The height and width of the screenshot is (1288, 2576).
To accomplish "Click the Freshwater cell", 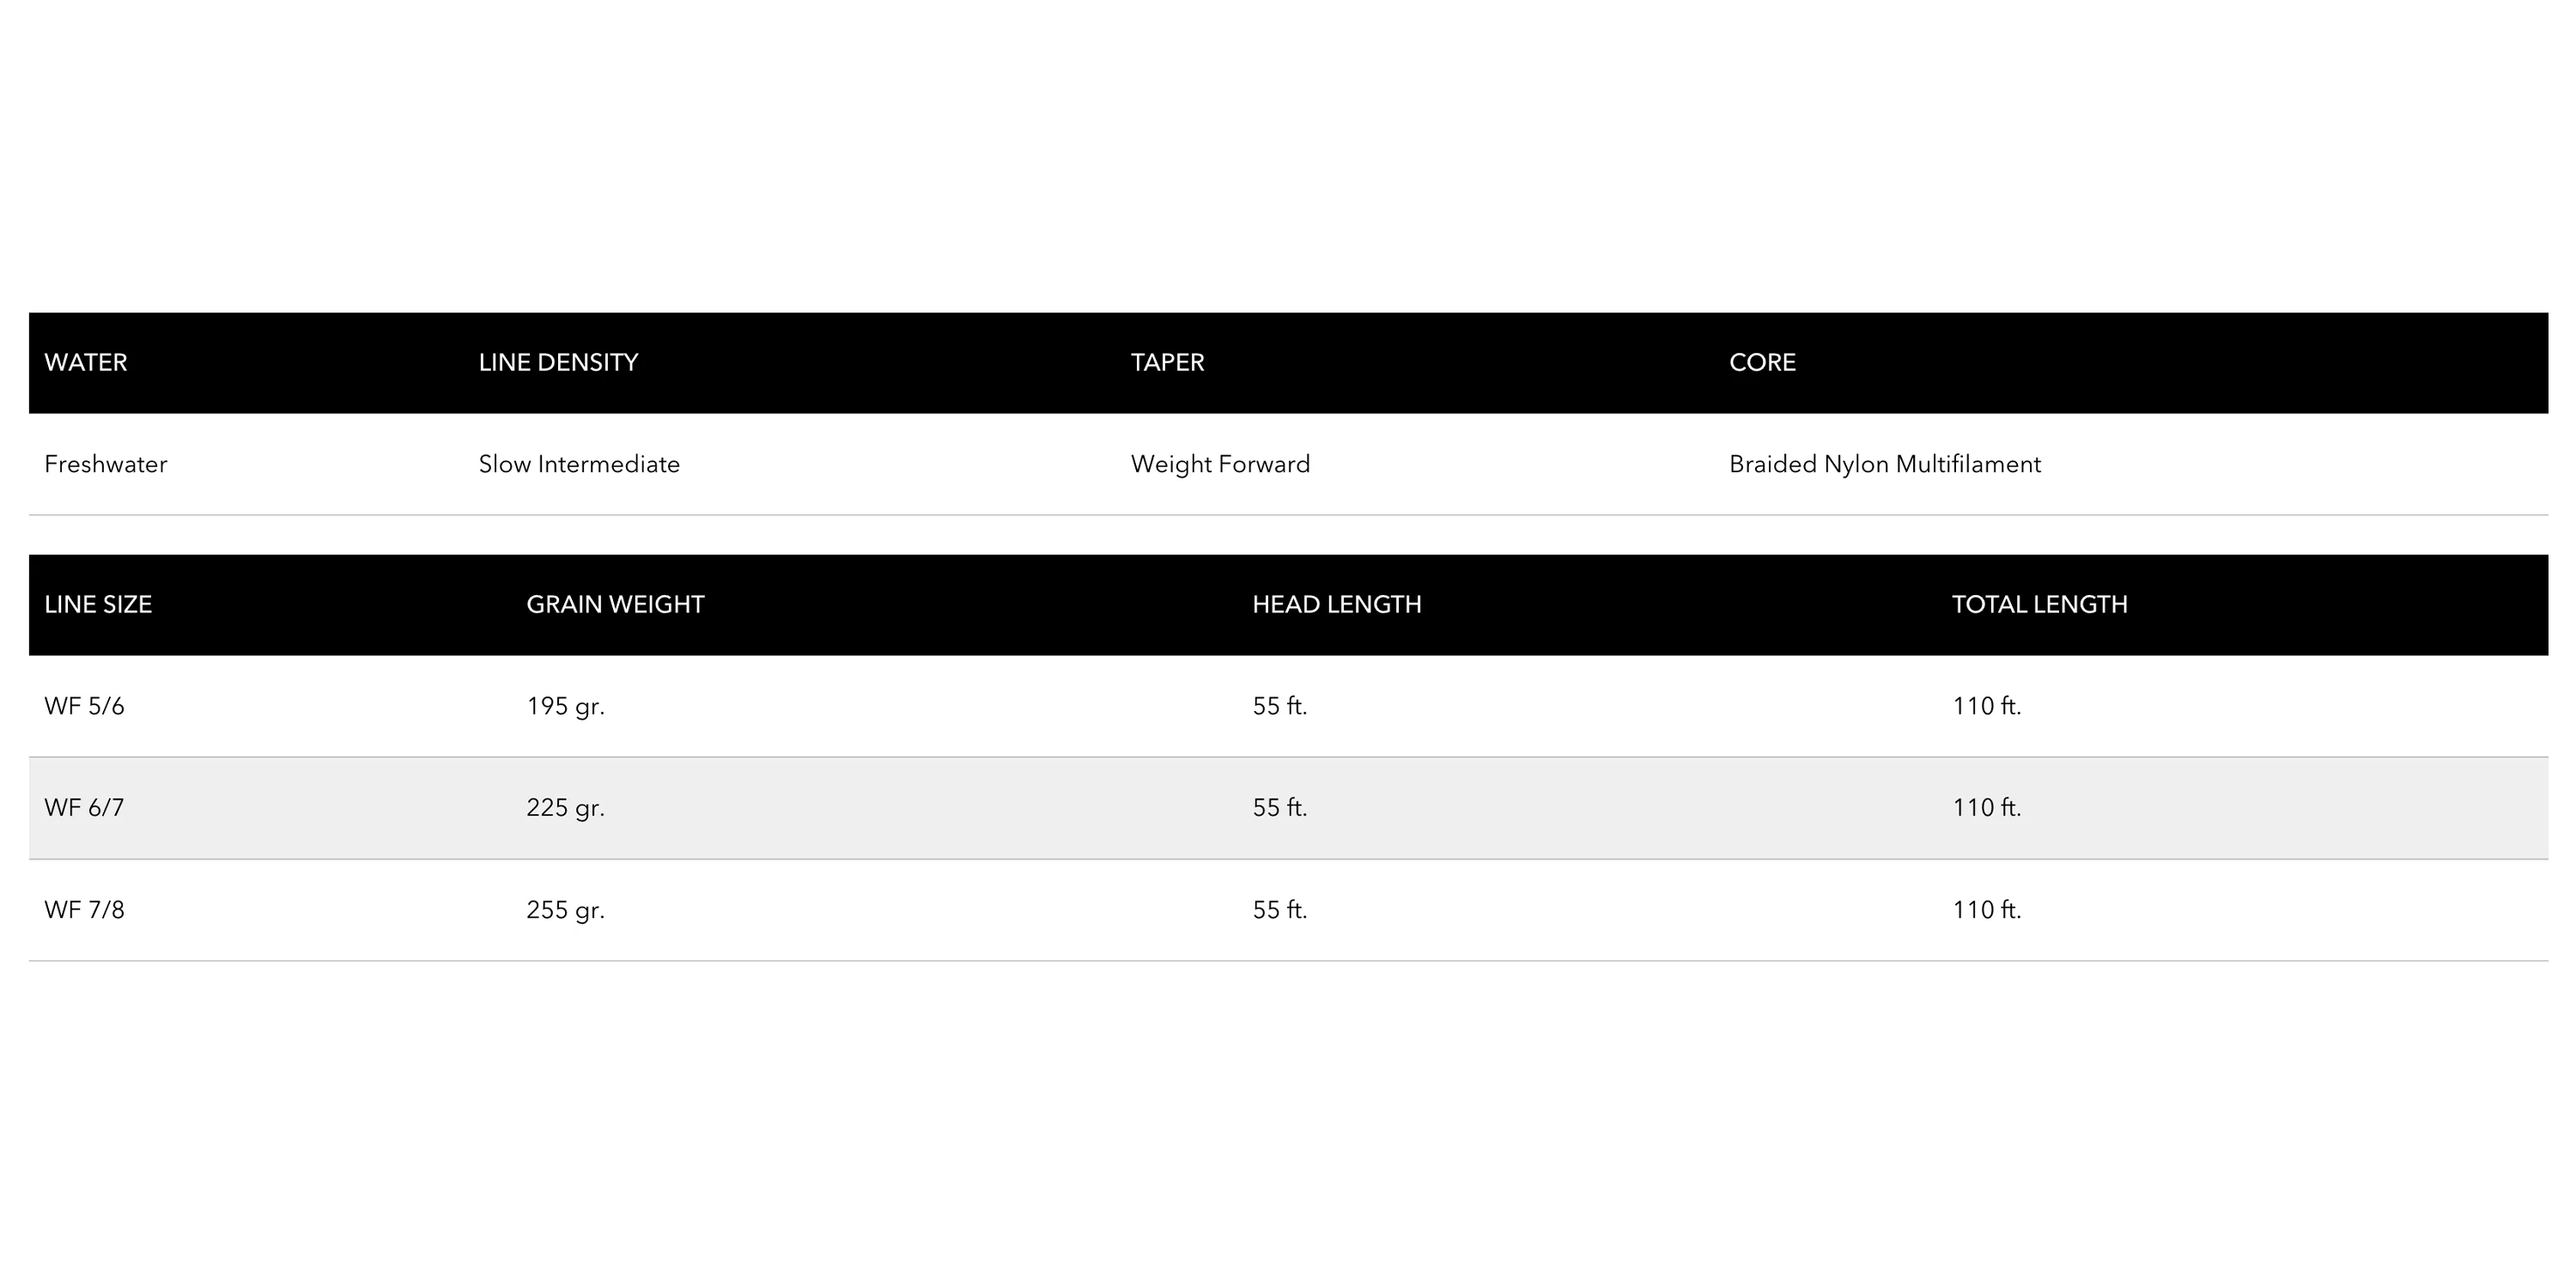I will click(x=106, y=464).
